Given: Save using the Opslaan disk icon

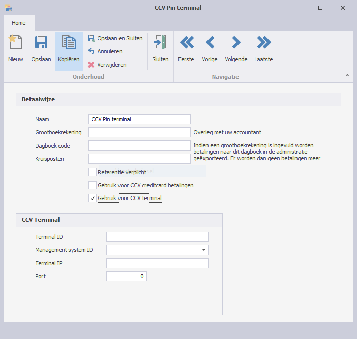Looking at the screenshot, I should point(41,48).
